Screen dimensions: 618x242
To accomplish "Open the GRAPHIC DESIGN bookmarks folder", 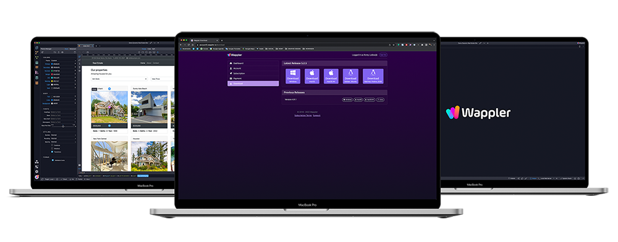I will pos(294,48).
